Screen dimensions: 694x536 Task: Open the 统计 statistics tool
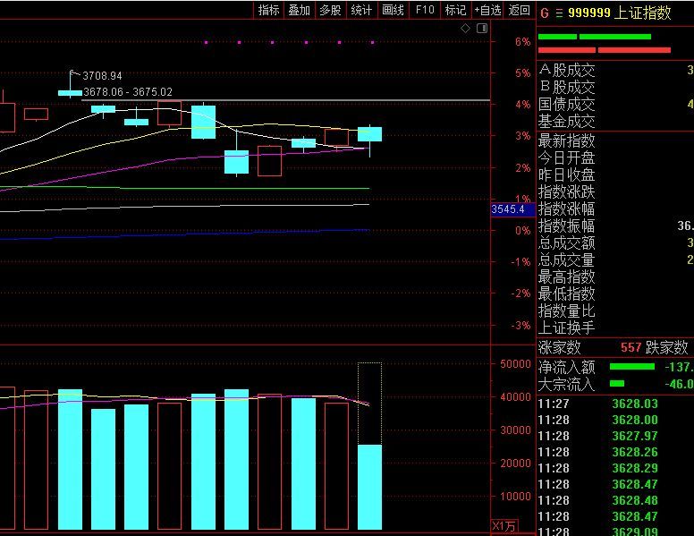coord(361,10)
